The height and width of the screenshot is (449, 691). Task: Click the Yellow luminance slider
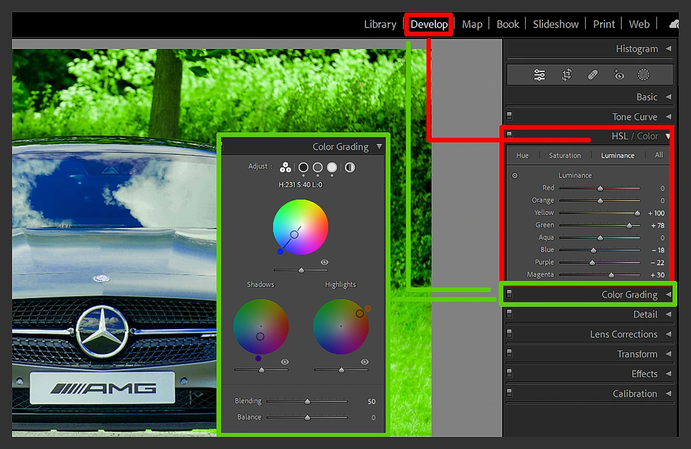(x=600, y=213)
